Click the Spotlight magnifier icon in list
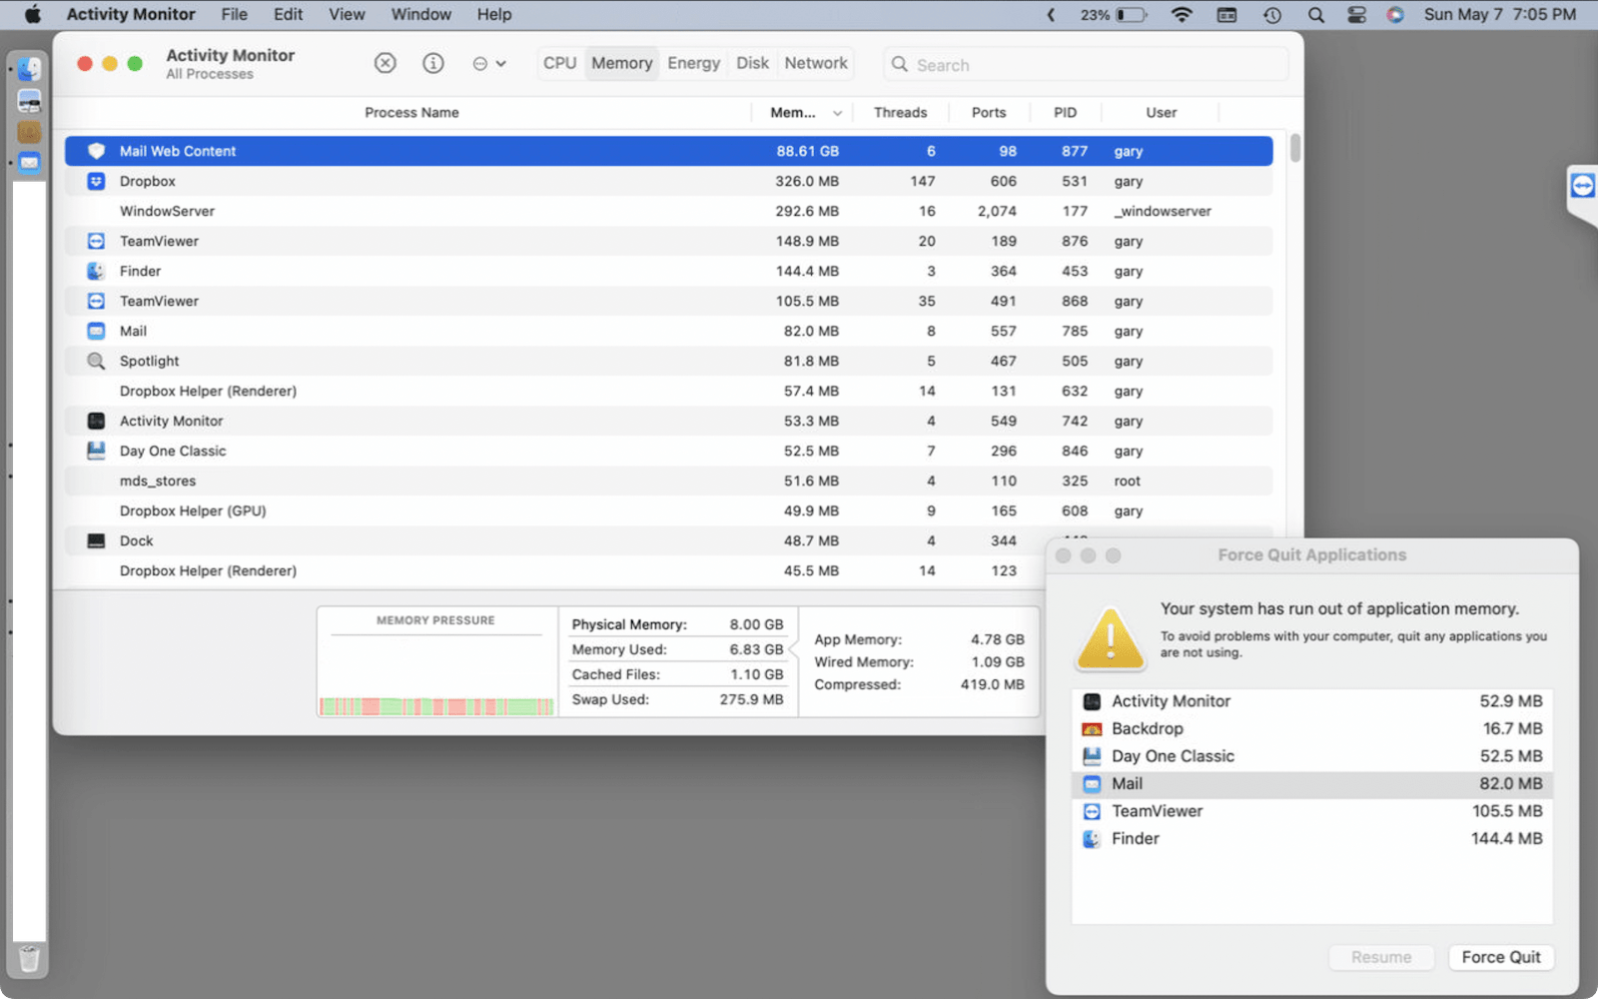The image size is (1598, 999). [x=96, y=361]
